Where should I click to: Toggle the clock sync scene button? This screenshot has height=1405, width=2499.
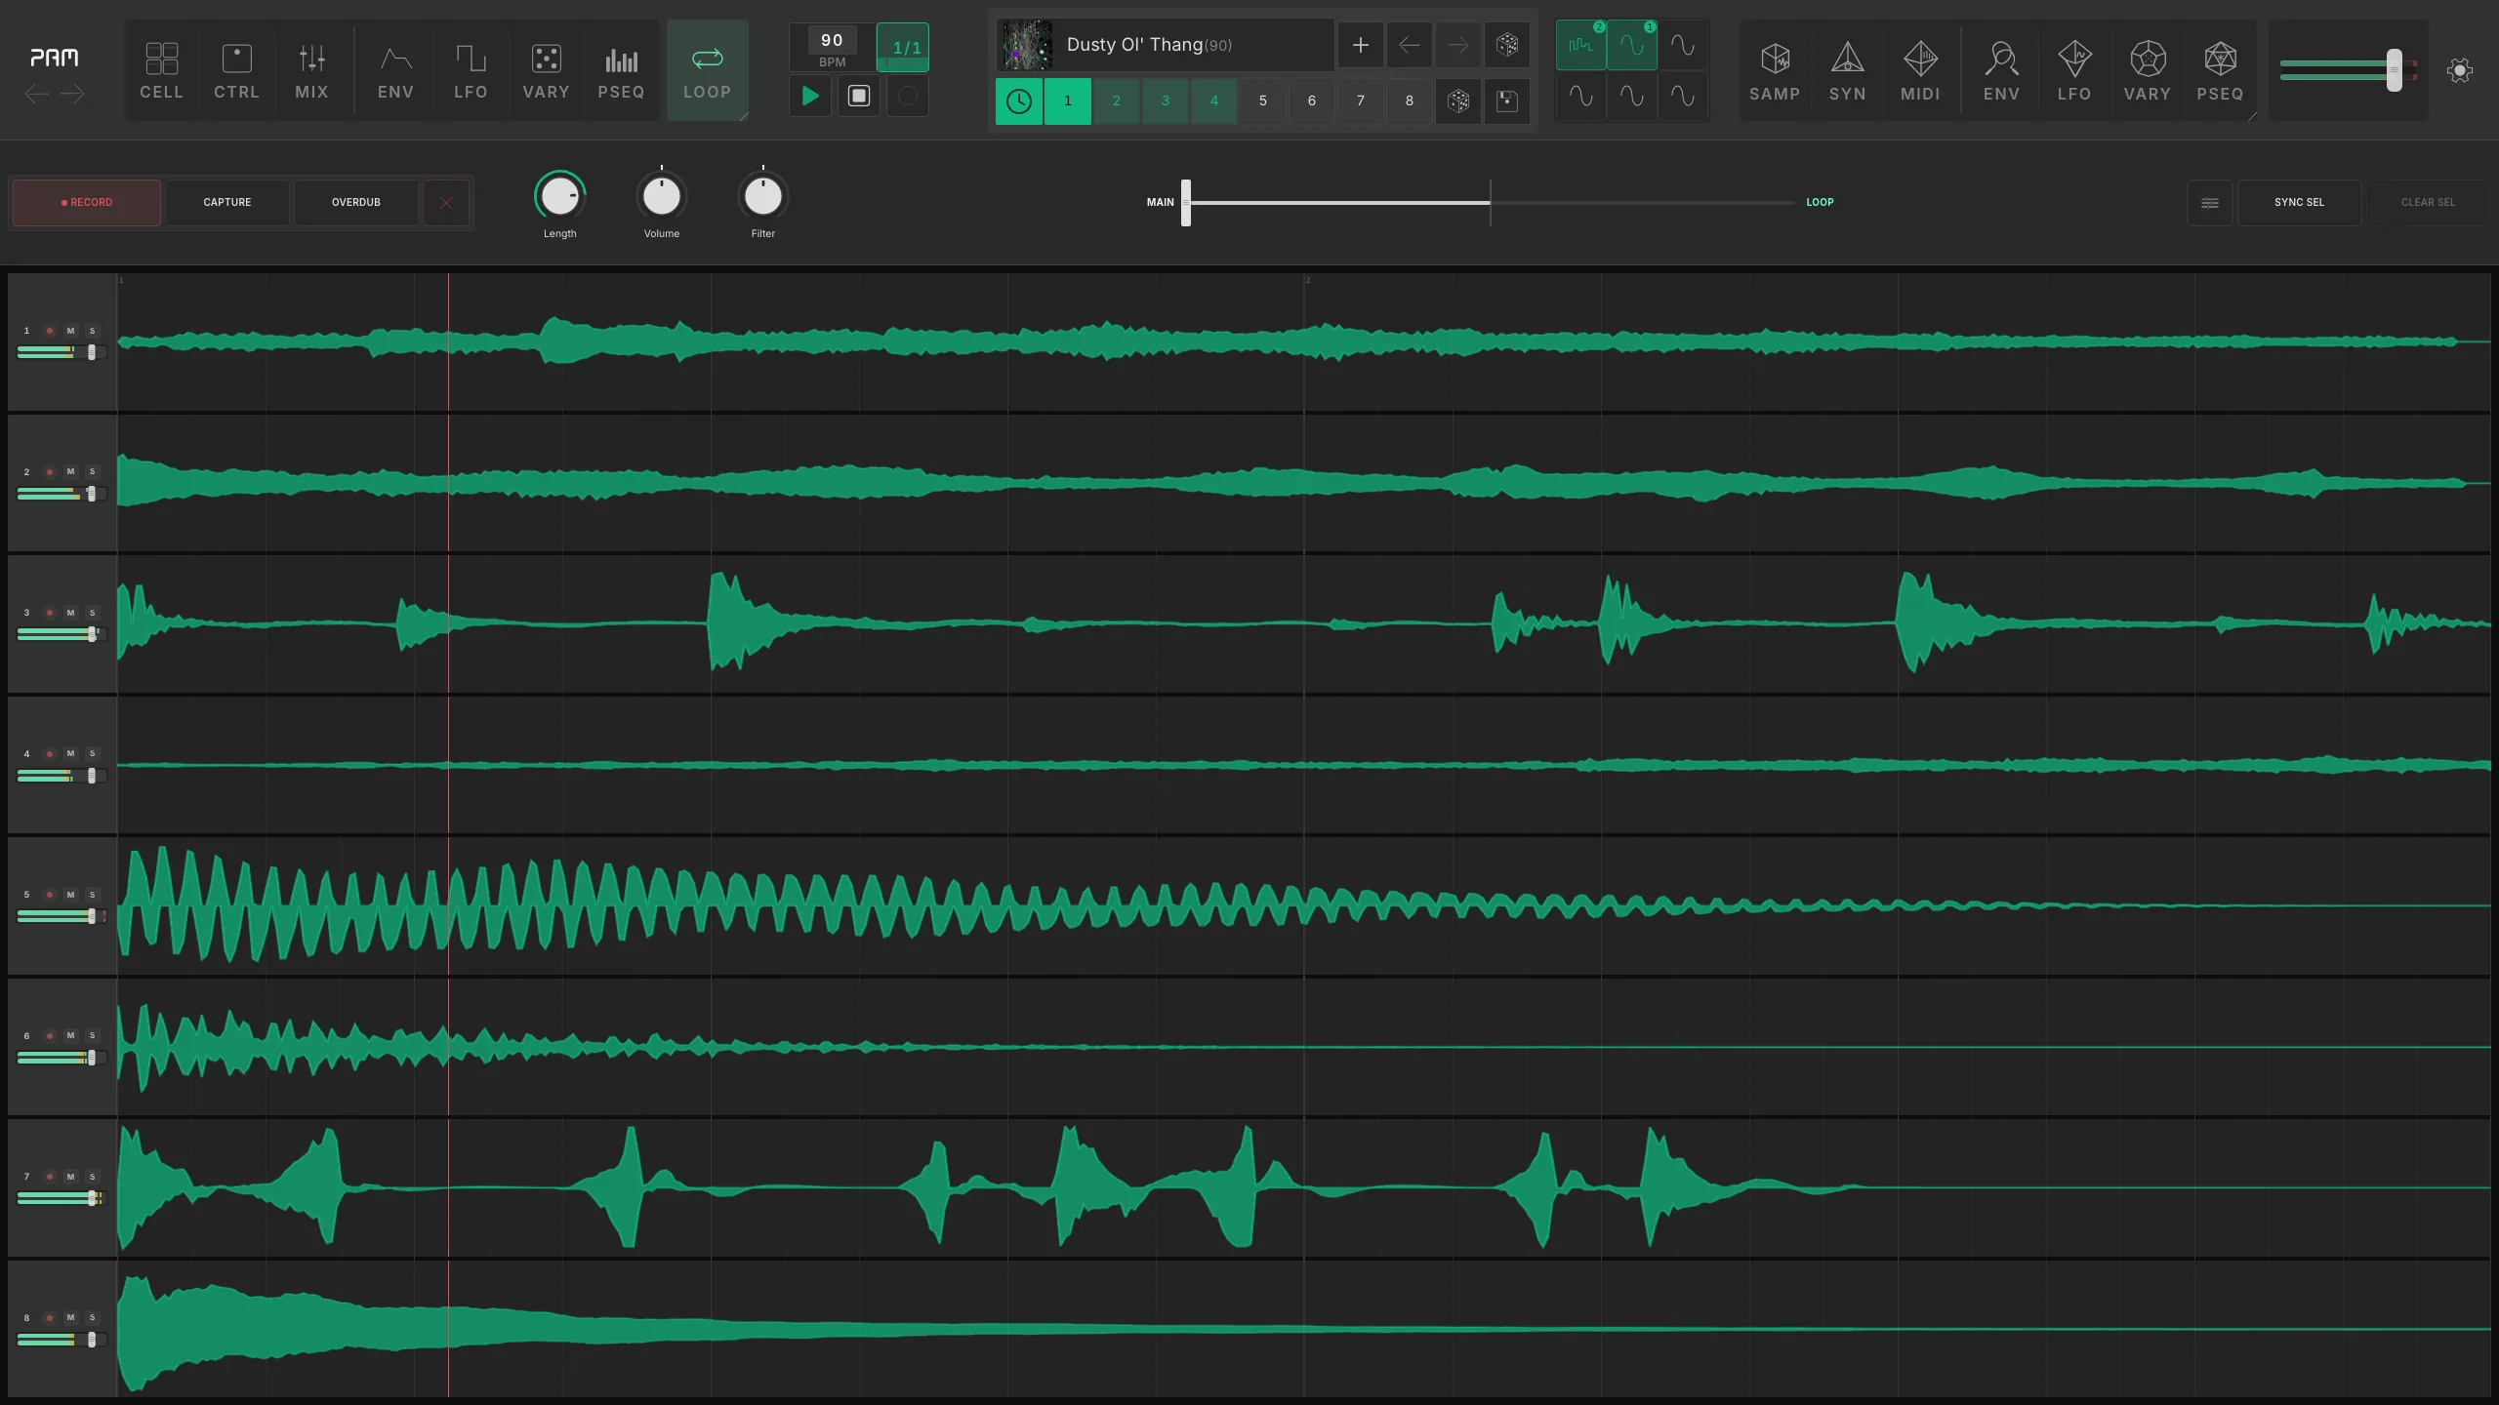click(1019, 100)
